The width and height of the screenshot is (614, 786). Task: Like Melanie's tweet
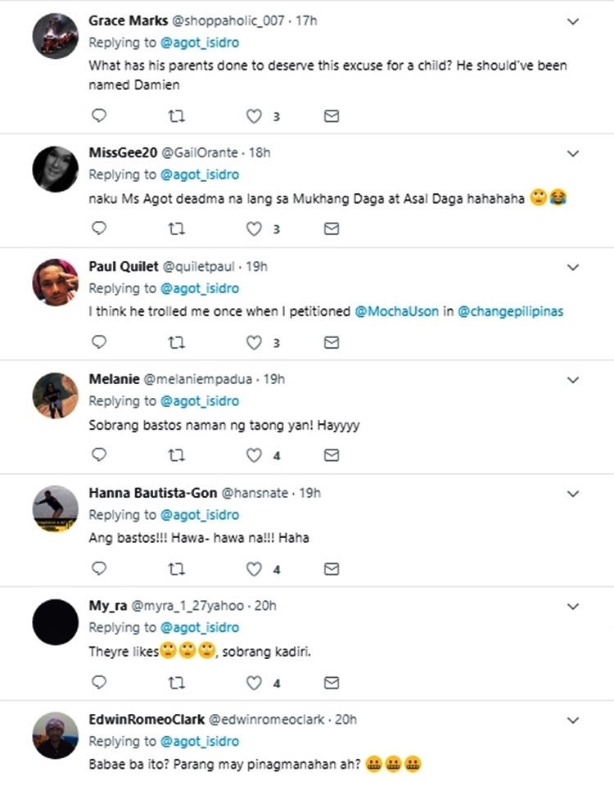(254, 454)
